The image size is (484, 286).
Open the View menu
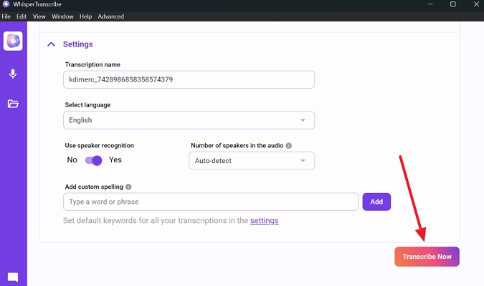(39, 16)
